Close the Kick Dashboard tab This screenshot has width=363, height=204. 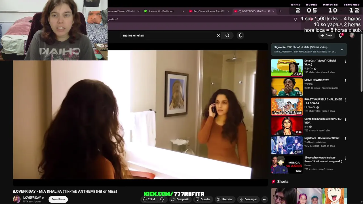point(183,11)
